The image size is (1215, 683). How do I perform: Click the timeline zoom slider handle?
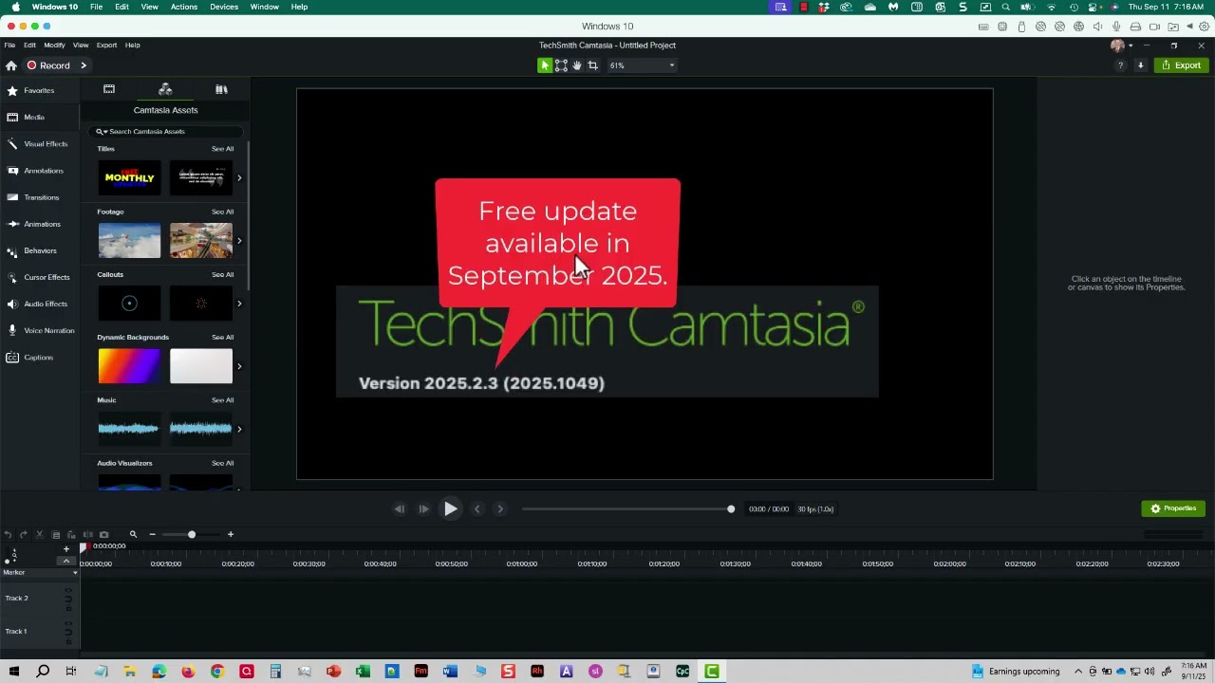pos(191,535)
